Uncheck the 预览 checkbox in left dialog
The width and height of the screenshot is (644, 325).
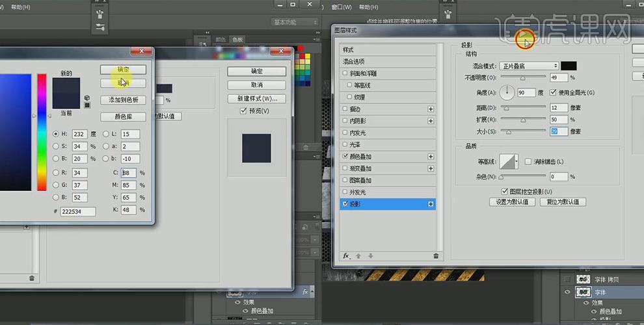click(243, 110)
